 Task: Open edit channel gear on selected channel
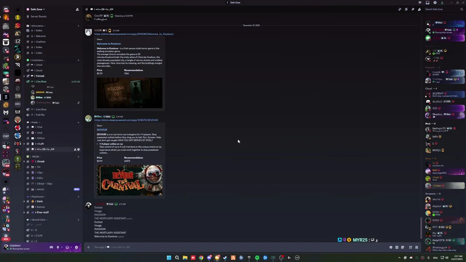tap(78, 149)
